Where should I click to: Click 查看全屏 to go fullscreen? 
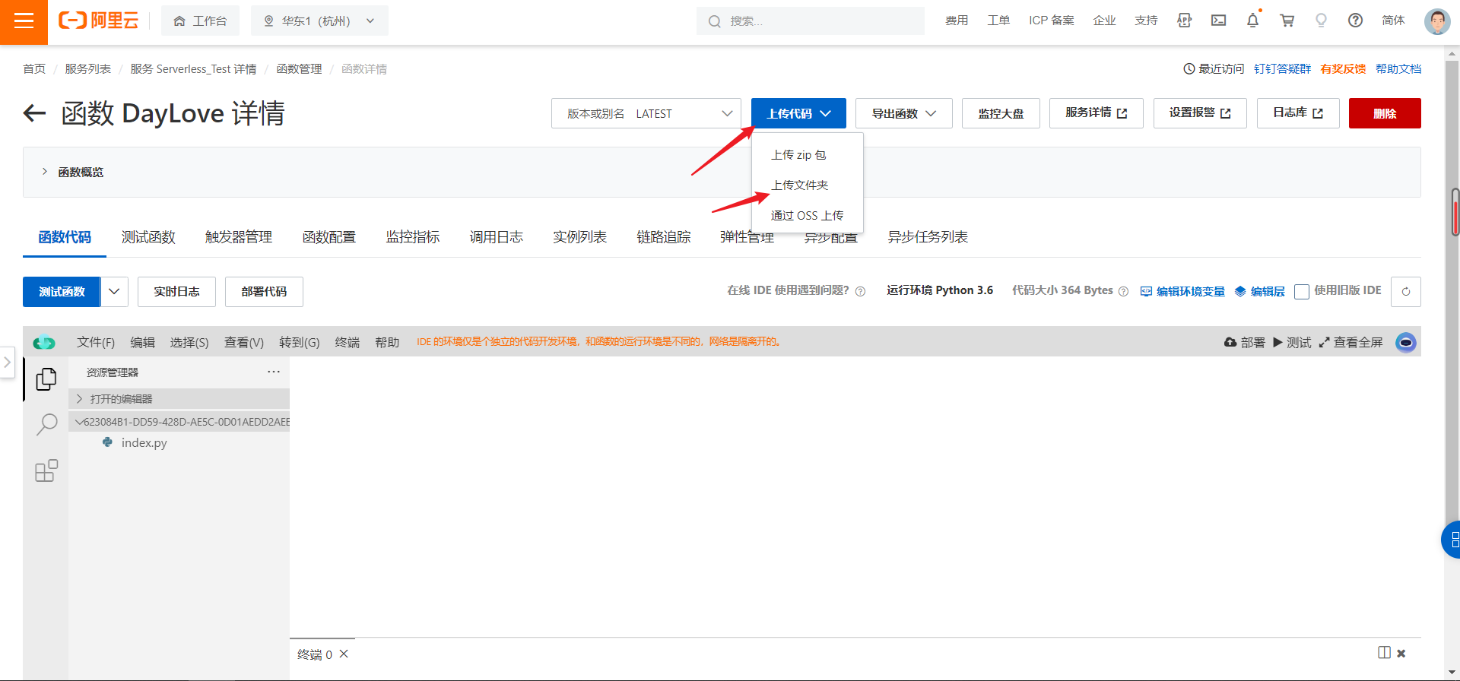(x=1350, y=343)
